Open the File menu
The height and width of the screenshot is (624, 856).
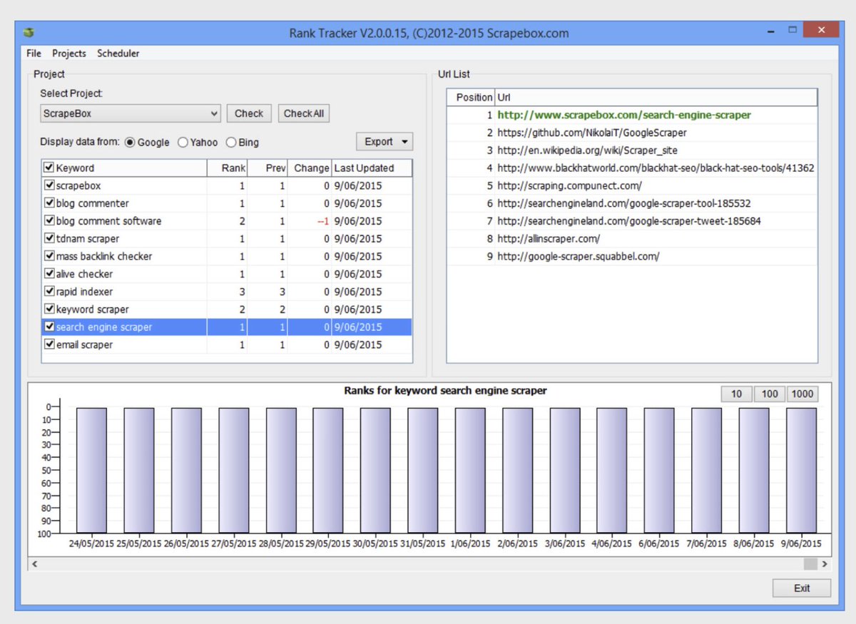34,53
